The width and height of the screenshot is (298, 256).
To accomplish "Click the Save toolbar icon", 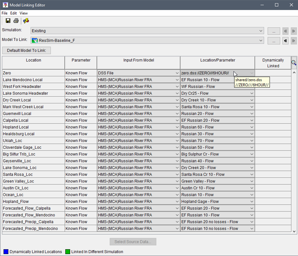I will point(7,21).
